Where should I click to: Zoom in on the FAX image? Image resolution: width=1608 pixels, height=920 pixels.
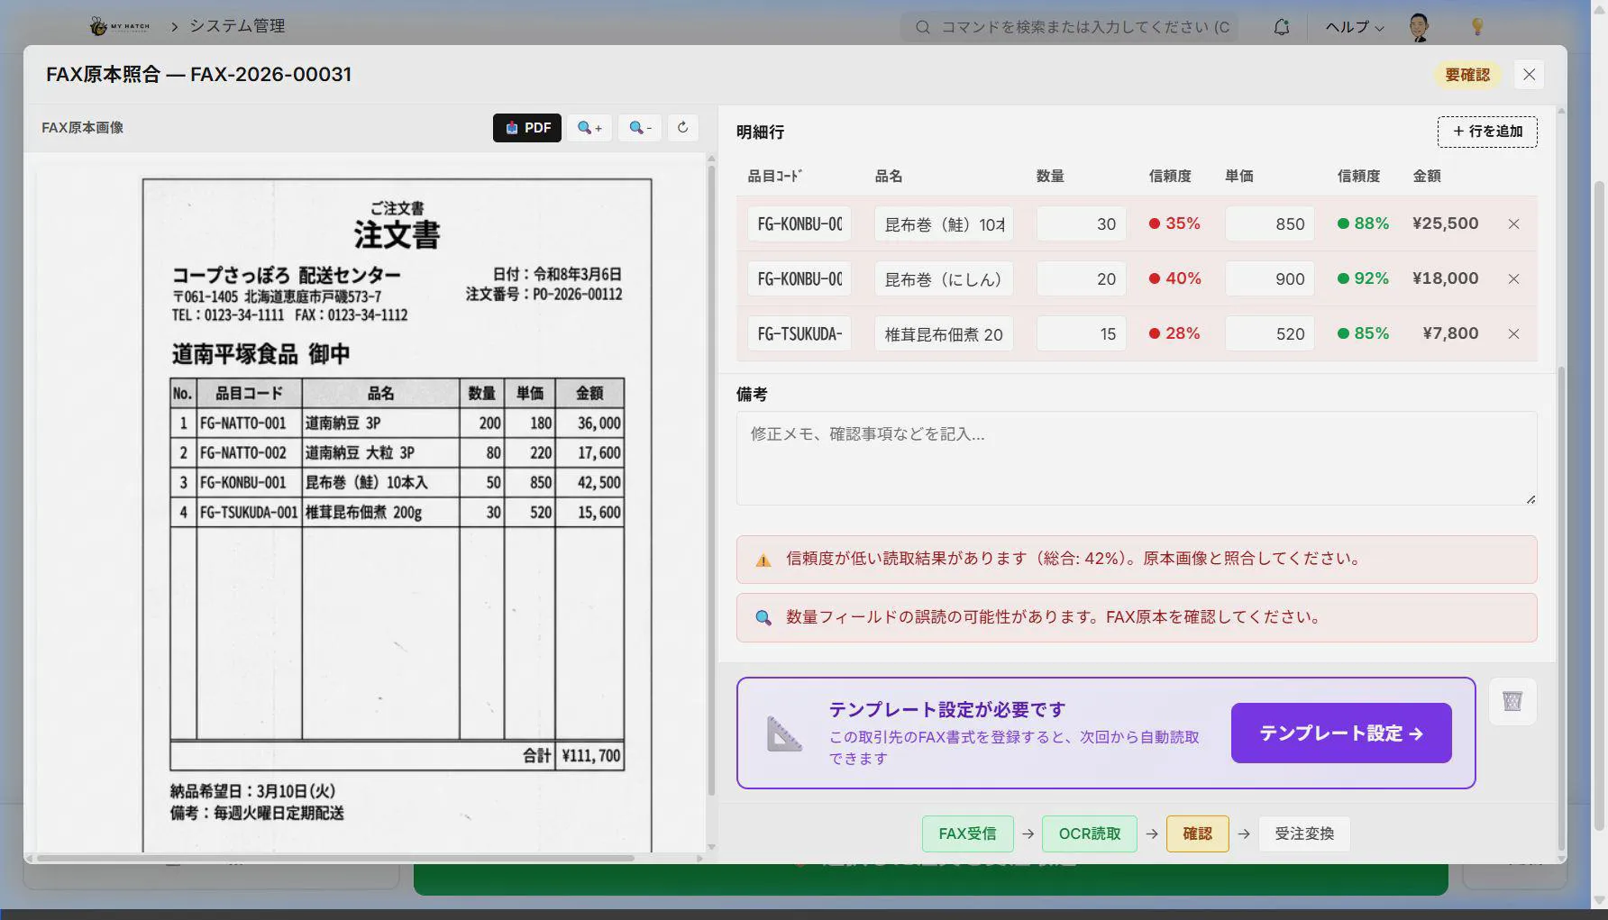[x=589, y=128]
